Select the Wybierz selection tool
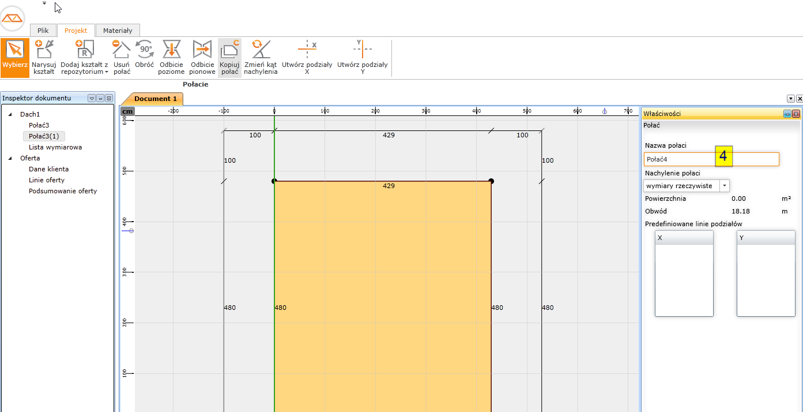The width and height of the screenshot is (803, 412). pos(14,58)
